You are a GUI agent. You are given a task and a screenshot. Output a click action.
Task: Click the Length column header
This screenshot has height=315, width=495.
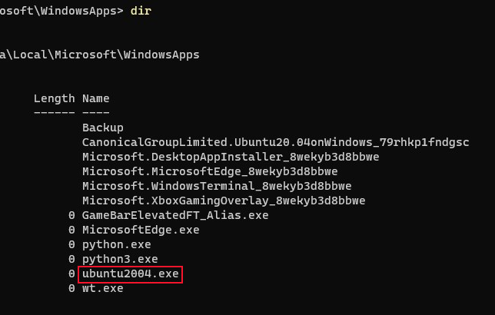tap(55, 99)
